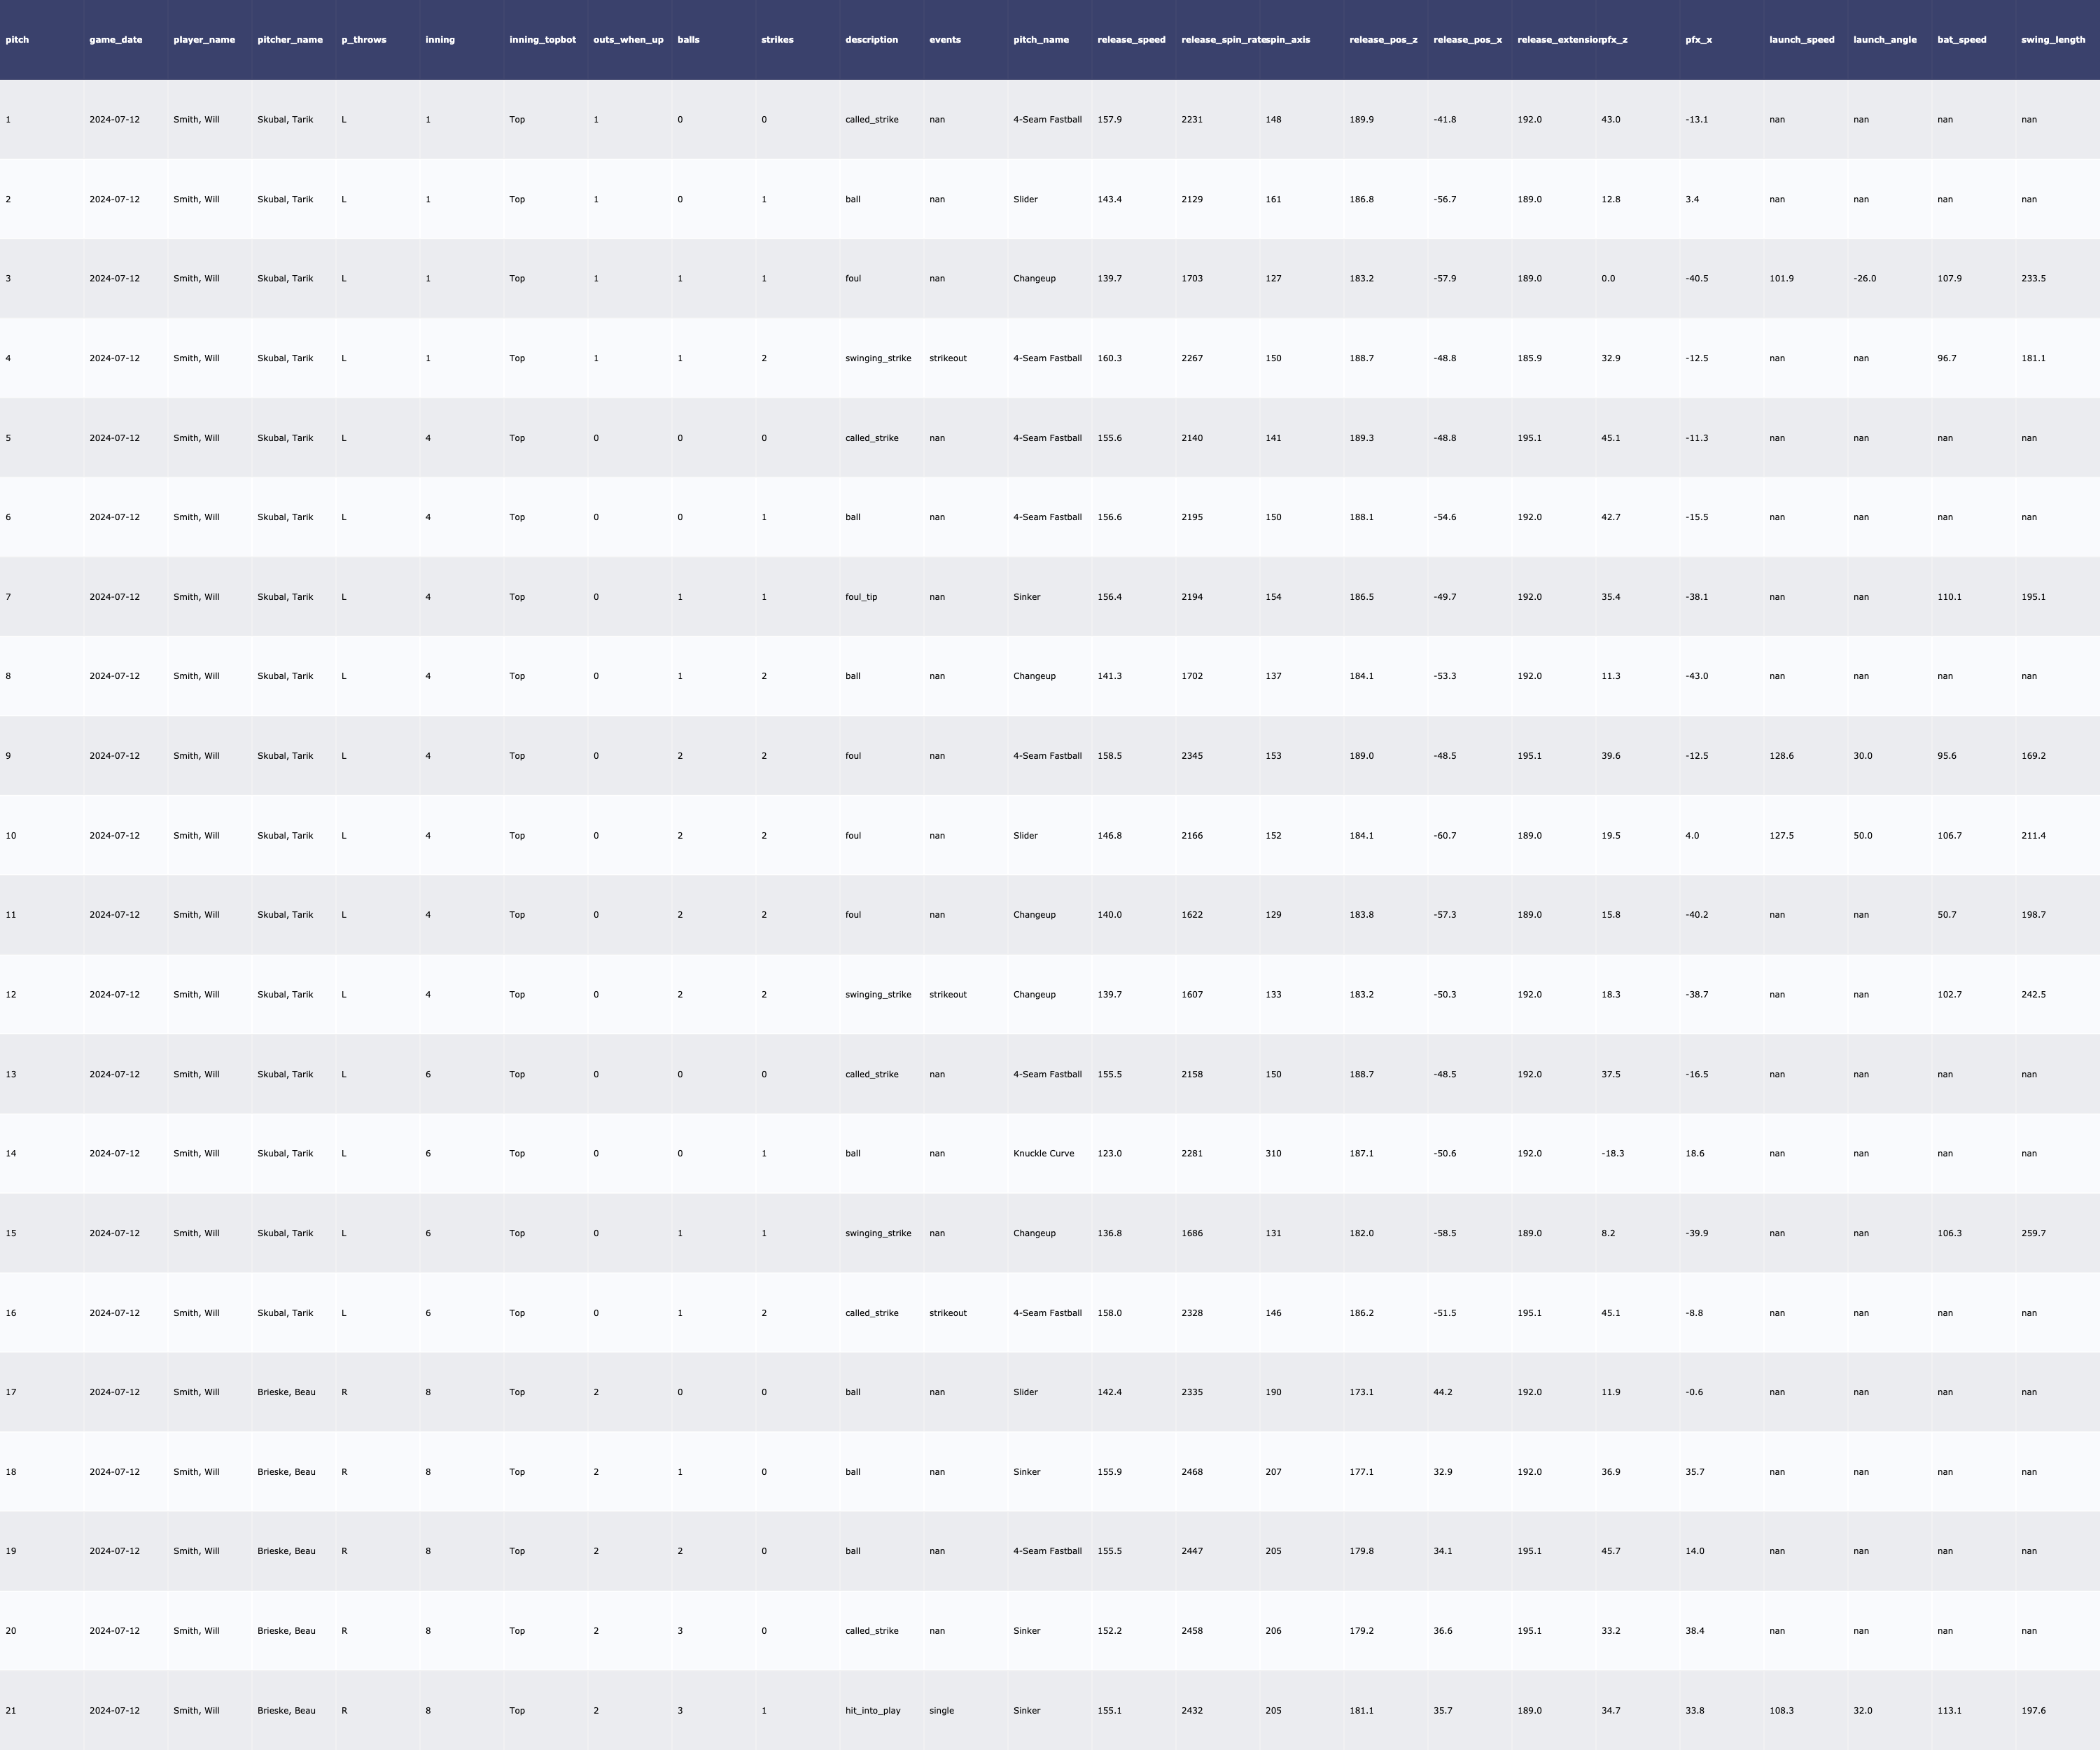This screenshot has width=2100, height=1750.
Task: Select the foul_tip description cell
Action: click(x=861, y=597)
